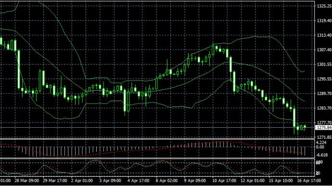Select the stochastic scale level 20 label
Image resolution: width=332 pixels, height=186 pixels.
tap(318, 173)
